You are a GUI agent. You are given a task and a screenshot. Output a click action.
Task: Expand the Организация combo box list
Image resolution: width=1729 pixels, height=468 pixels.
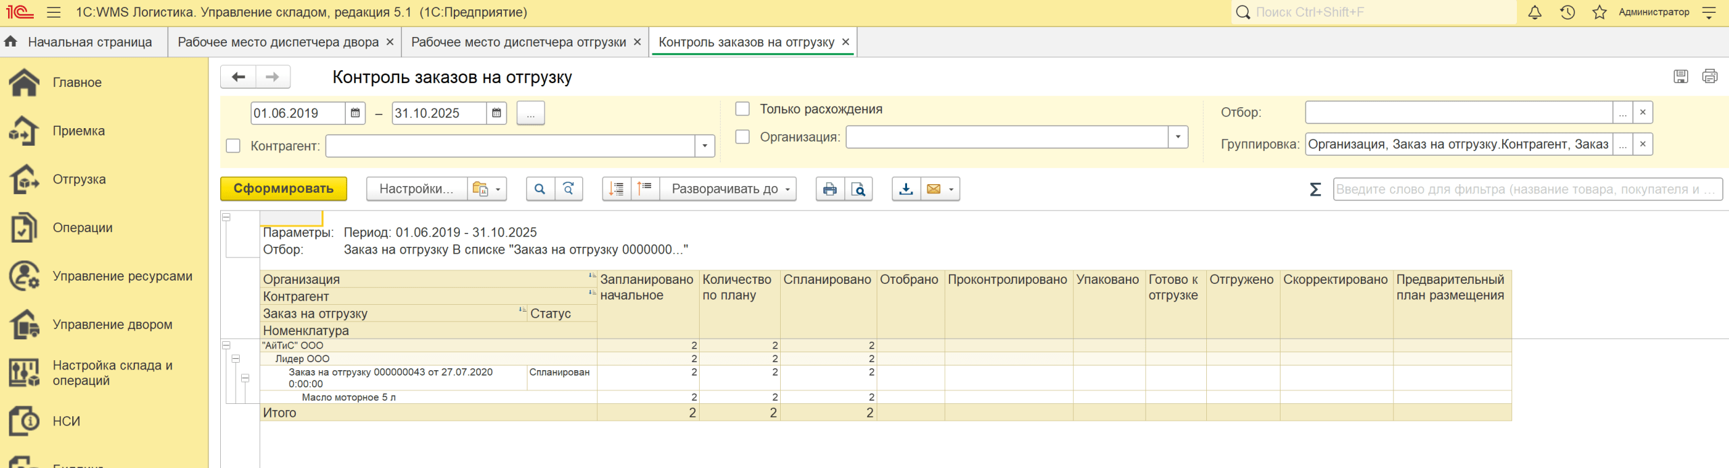[1177, 137]
